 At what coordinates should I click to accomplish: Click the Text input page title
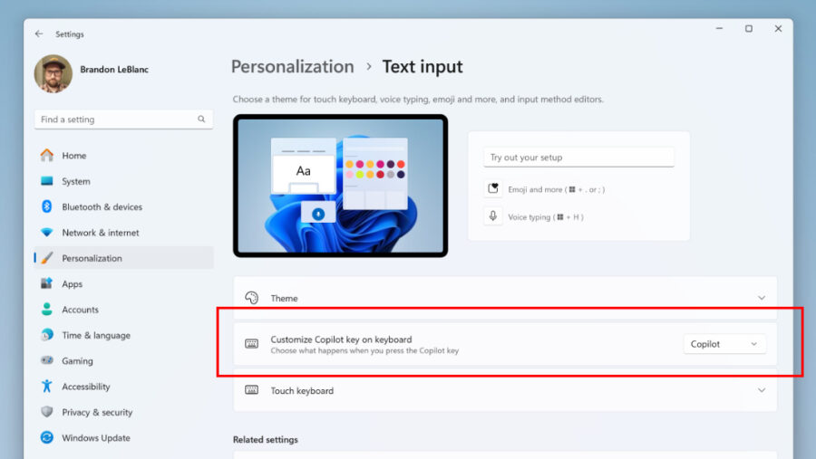tap(422, 66)
